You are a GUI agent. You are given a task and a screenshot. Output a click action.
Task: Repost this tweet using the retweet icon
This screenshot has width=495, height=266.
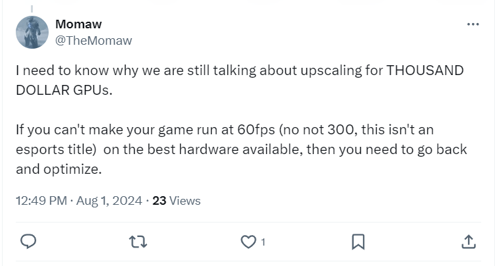pyautogui.click(x=138, y=242)
